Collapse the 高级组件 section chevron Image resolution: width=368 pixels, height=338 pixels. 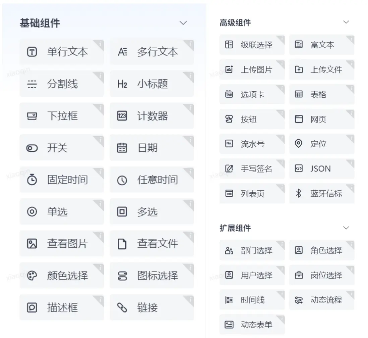(346, 22)
